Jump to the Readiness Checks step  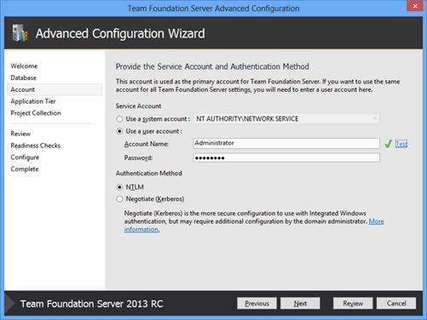(36, 146)
